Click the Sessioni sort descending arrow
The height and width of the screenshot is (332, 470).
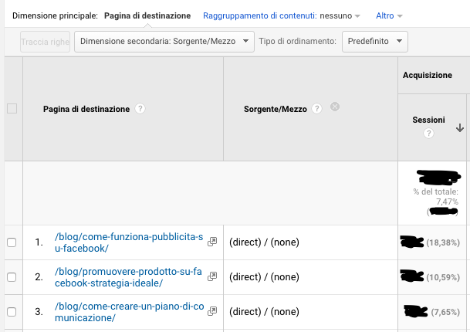(460, 127)
